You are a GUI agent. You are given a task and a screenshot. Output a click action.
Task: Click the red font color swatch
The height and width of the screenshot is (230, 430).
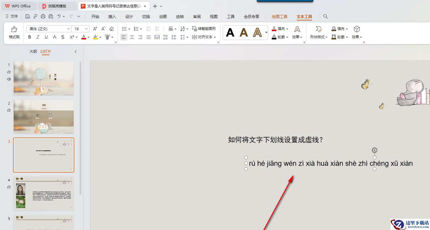84,37
